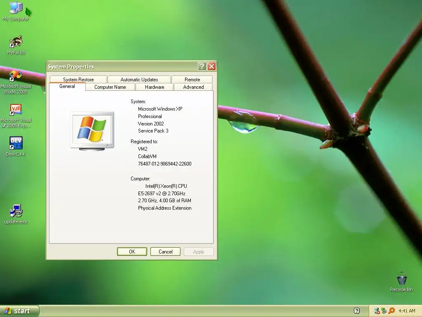
Task: Click the help question mark in System Properties title bar
Action: (202, 66)
